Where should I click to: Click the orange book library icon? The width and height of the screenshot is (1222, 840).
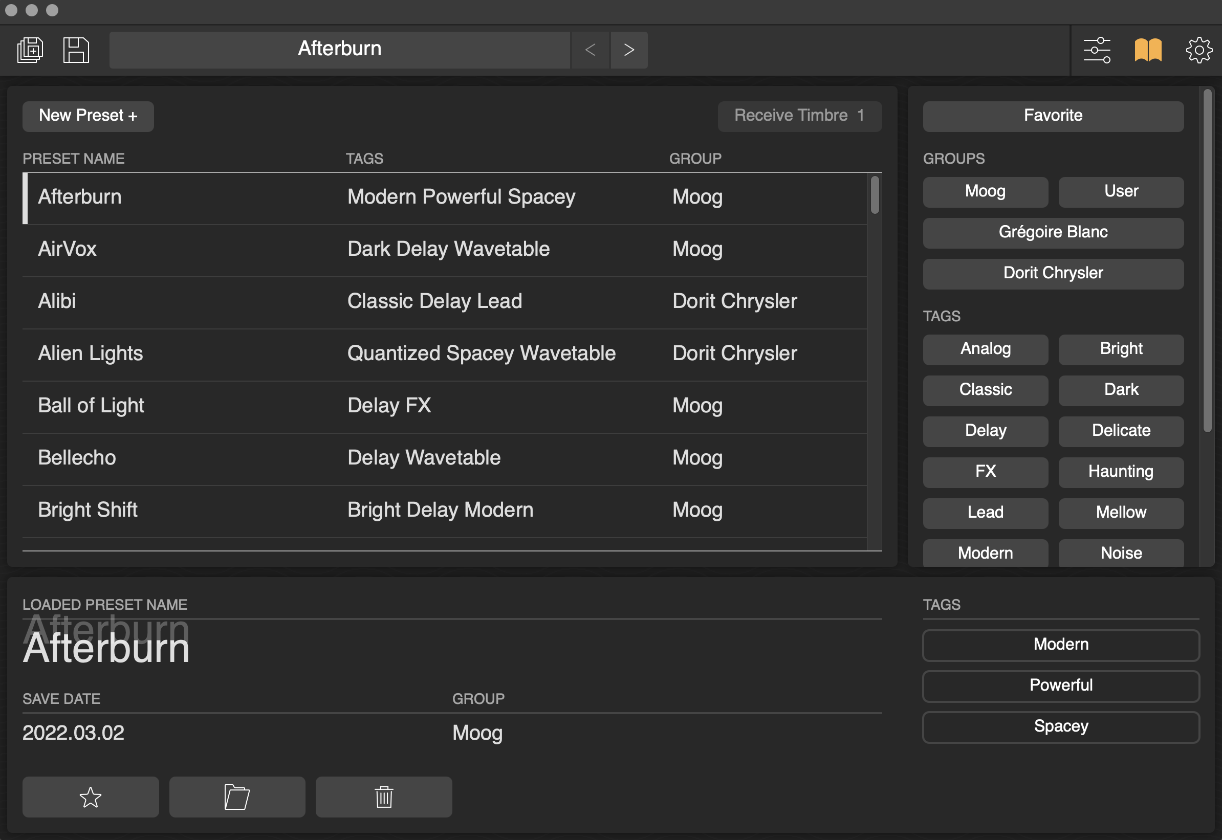[x=1148, y=50]
